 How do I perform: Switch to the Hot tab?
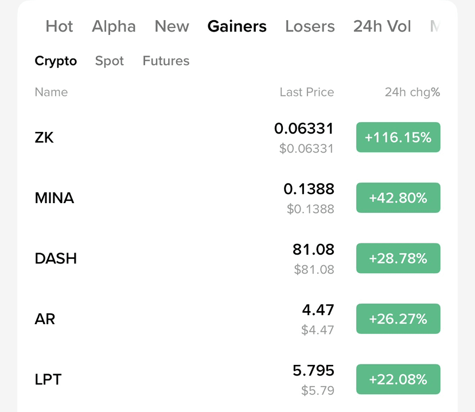click(x=59, y=26)
